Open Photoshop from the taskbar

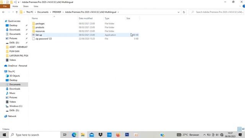pyautogui.click(x=127, y=135)
